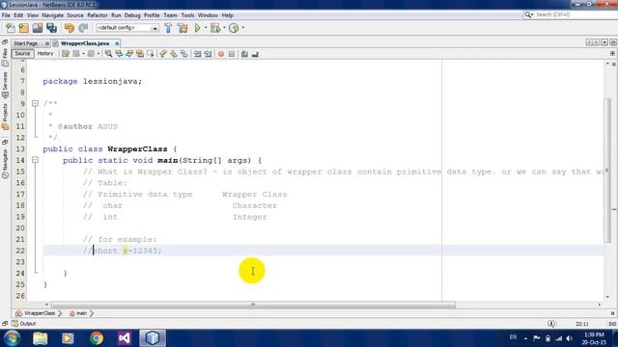Click the horizontal editor scrollbar thumb

(253, 305)
